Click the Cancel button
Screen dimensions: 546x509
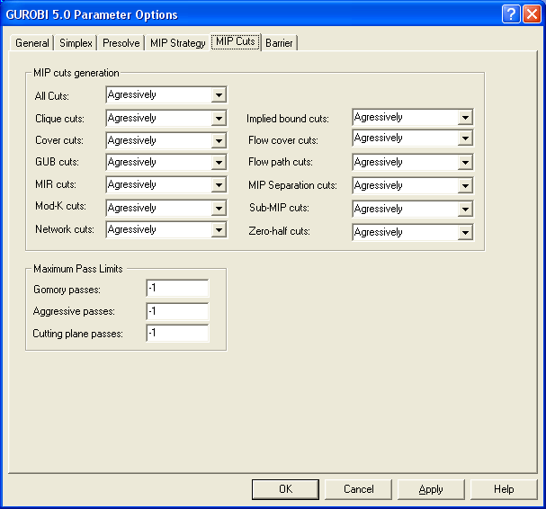coord(358,489)
